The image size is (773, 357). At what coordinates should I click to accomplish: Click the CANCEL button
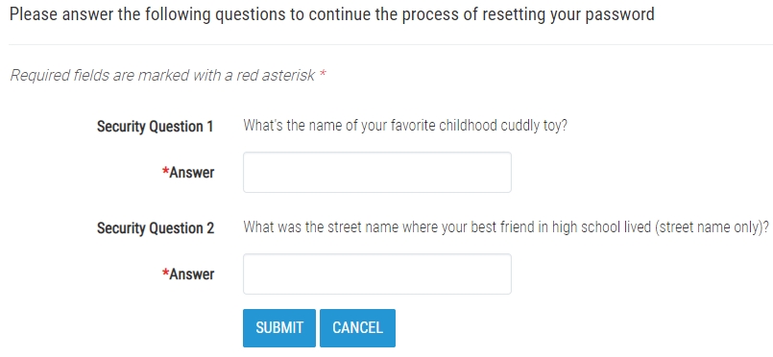tap(357, 328)
